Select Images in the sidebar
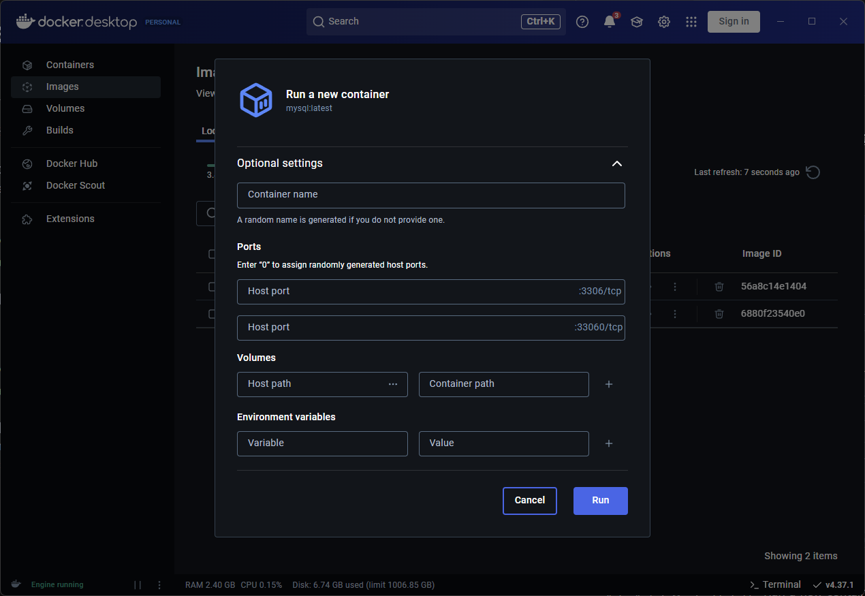865x596 pixels. coord(86,87)
